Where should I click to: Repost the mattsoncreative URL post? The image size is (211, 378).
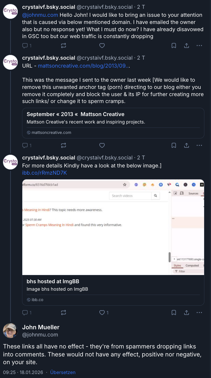pyautogui.click(x=64, y=145)
